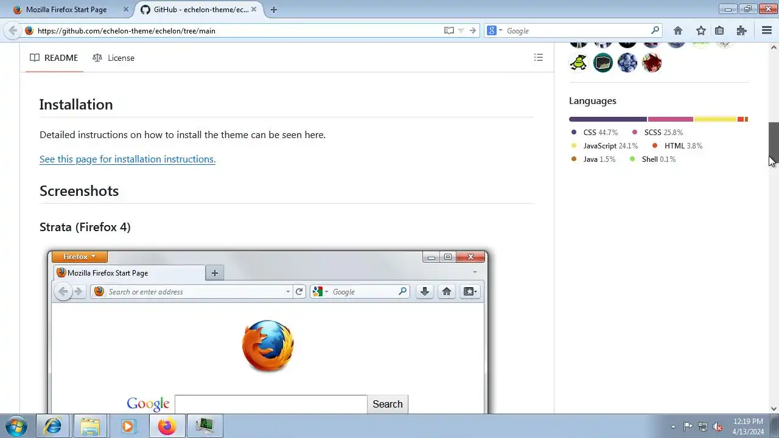Open the Shell 0.1% language link
The height and width of the screenshot is (438, 779).
pos(652,159)
